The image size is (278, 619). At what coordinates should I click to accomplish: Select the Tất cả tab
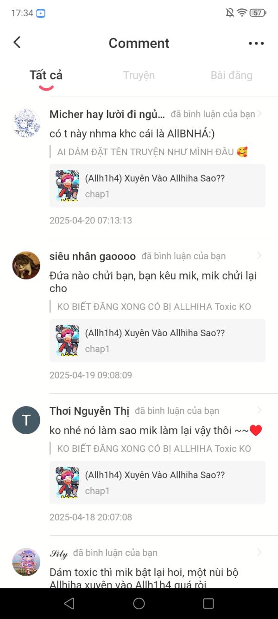tap(46, 75)
